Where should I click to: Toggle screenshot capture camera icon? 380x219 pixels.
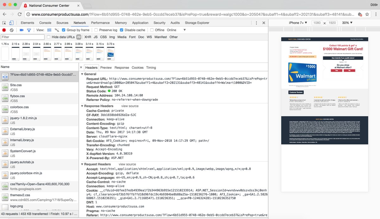(x=22, y=30)
